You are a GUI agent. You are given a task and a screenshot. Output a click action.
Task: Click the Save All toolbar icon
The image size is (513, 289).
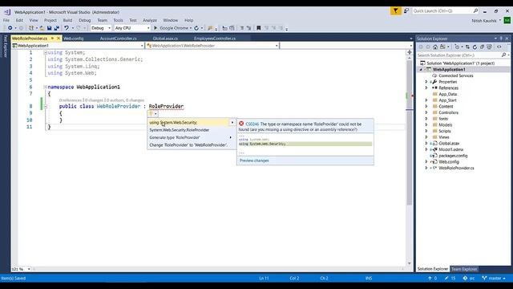pyautogui.click(x=56, y=28)
